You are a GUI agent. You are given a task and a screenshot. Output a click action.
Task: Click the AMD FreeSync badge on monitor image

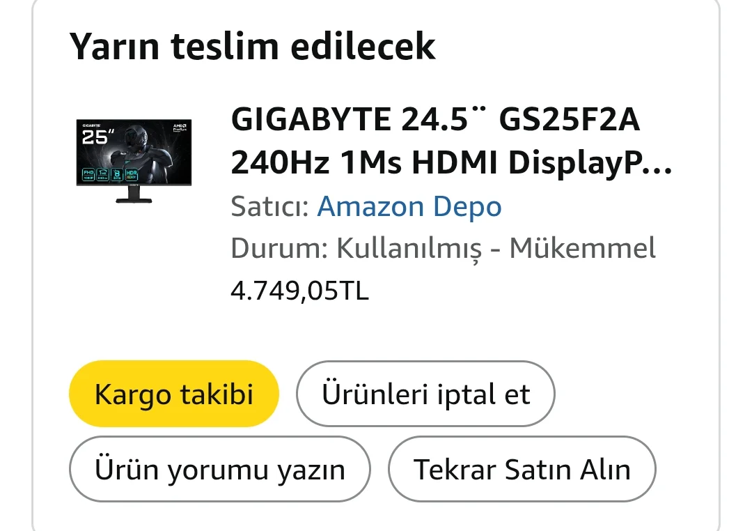(x=180, y=128)
